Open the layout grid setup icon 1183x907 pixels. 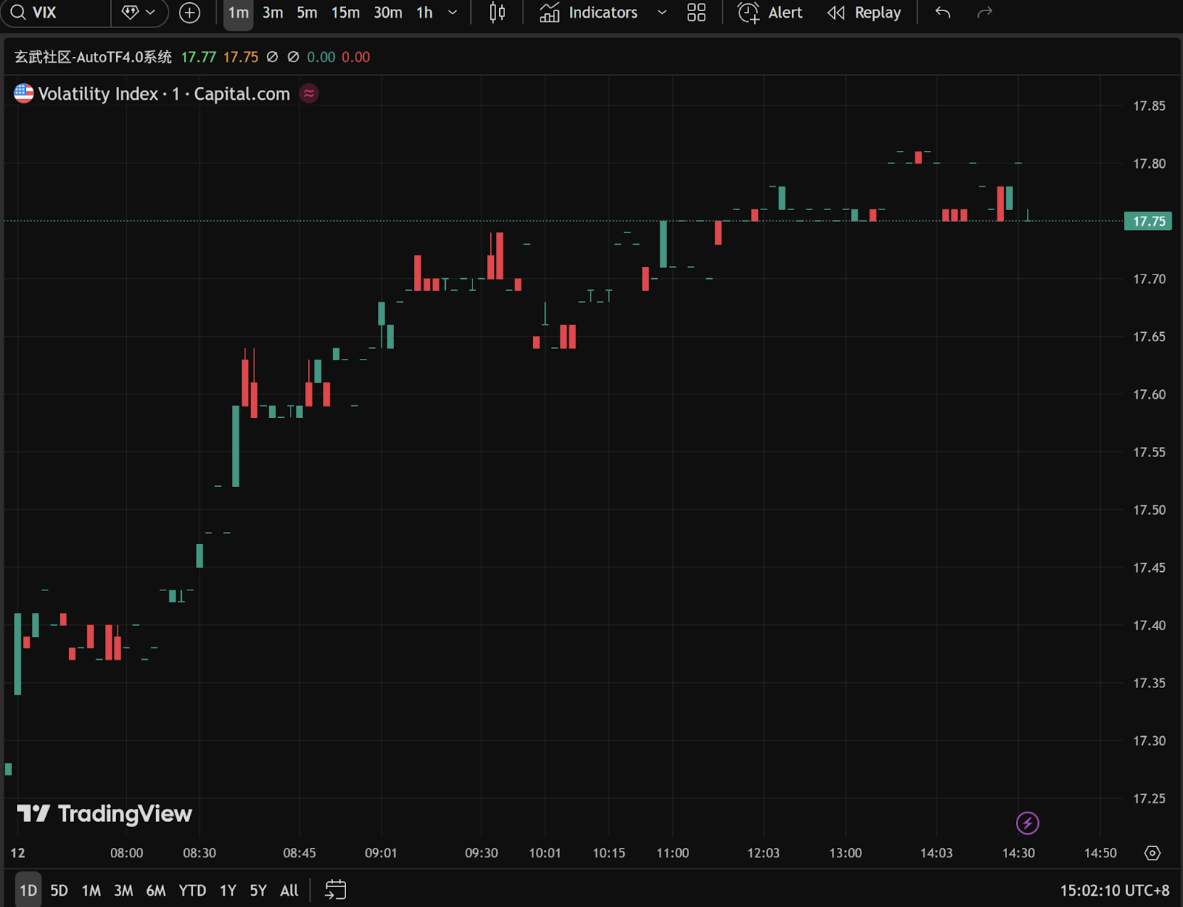(696, 13)
